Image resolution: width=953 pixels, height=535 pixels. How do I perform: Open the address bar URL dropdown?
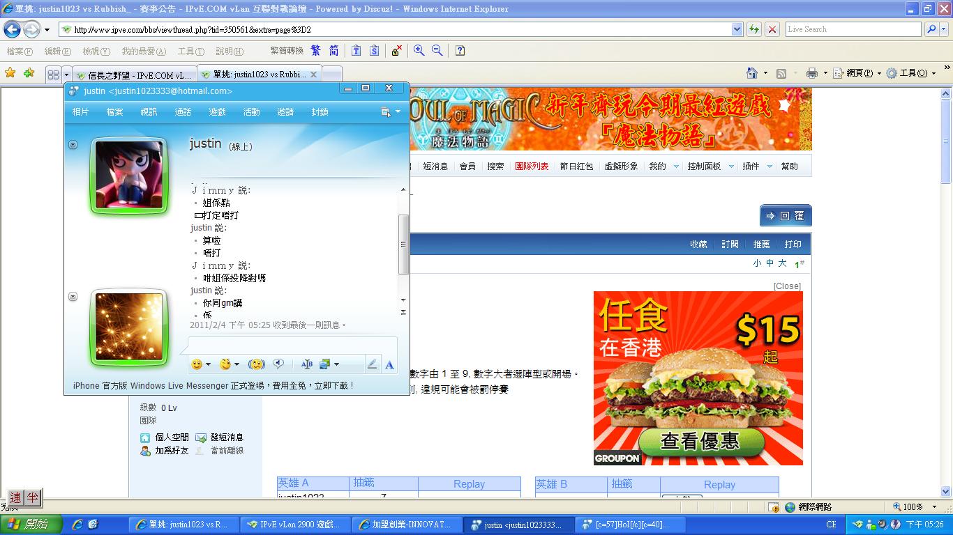(737, 29)
